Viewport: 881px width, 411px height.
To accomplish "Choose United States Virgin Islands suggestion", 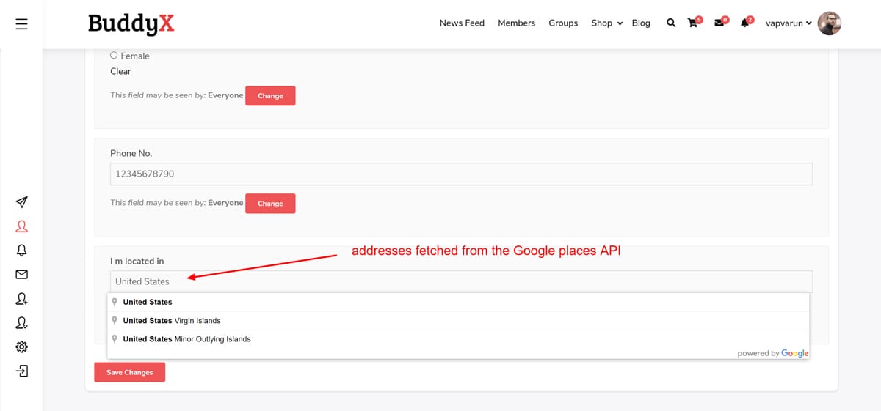I will click(x=172, y=320).
